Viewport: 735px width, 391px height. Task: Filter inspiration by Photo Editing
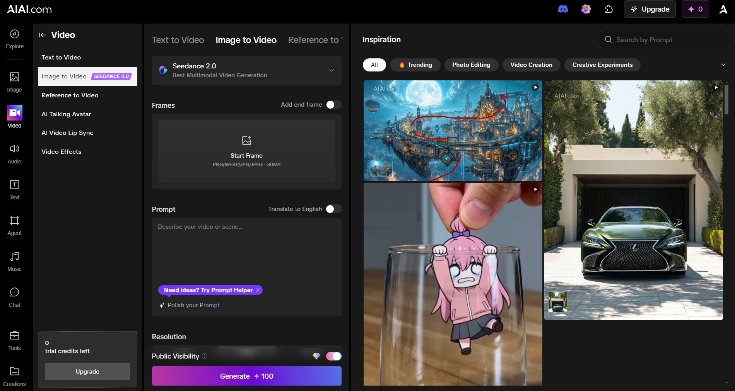[471, 65]
